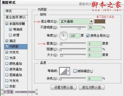This screenshot has width=124, height=96.
Task: Uncheck the 等高线 sub-option checkbox
Action: pos(10,29)
